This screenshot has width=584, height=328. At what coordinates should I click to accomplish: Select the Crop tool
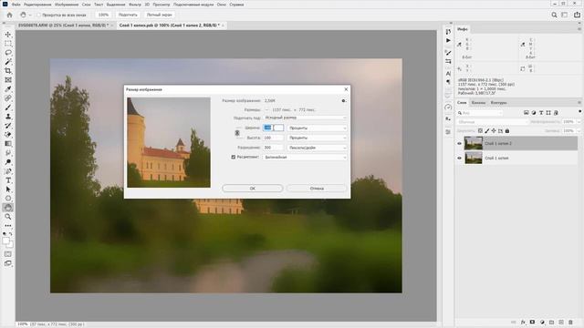click(8, 71)
